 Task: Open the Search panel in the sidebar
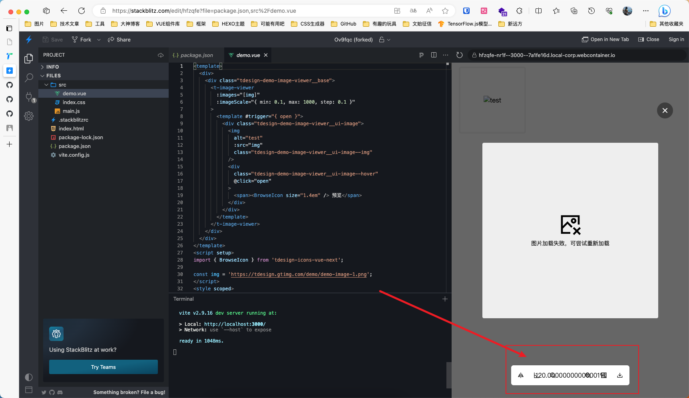point(28,78)
